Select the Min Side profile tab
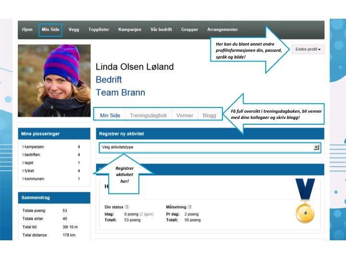 (110, 116)
